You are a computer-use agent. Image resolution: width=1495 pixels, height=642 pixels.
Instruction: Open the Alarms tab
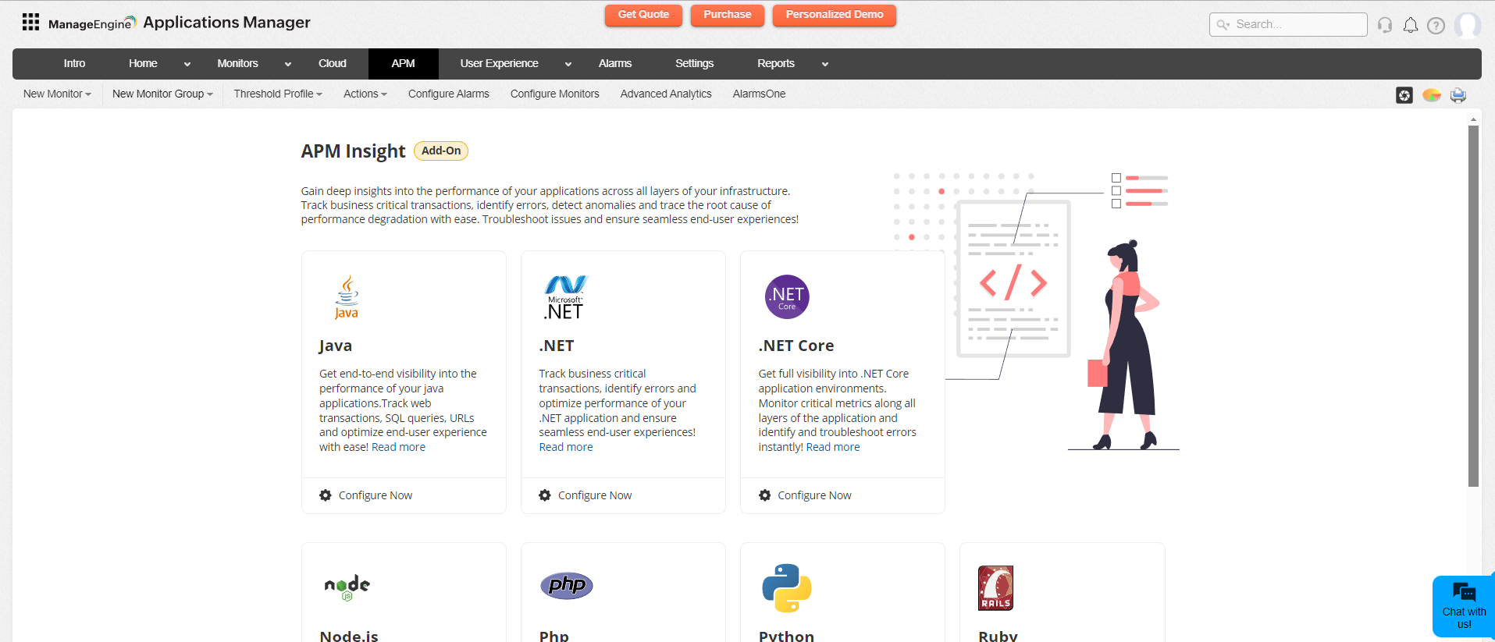click(615, 64)
